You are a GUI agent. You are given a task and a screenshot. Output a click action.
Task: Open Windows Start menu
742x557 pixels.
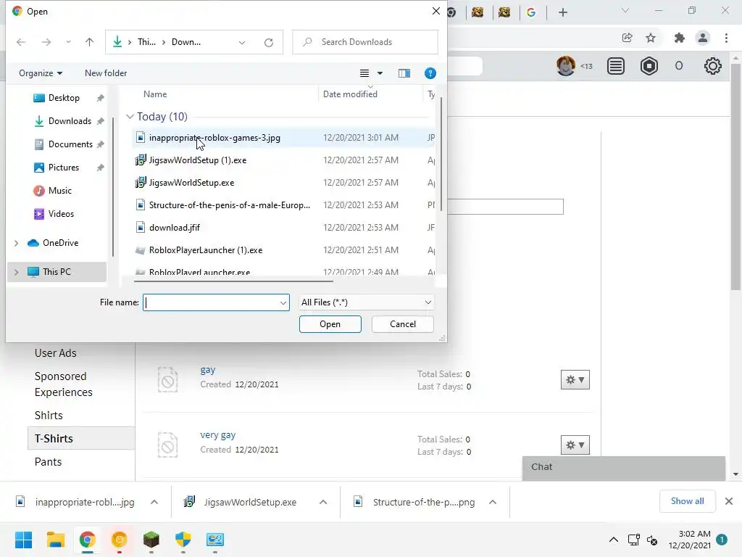click(x=23, y=540)
